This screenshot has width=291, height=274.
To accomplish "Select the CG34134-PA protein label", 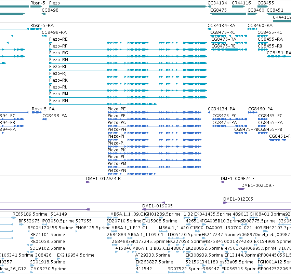I will pyautogui.click(x=222, y=109).
